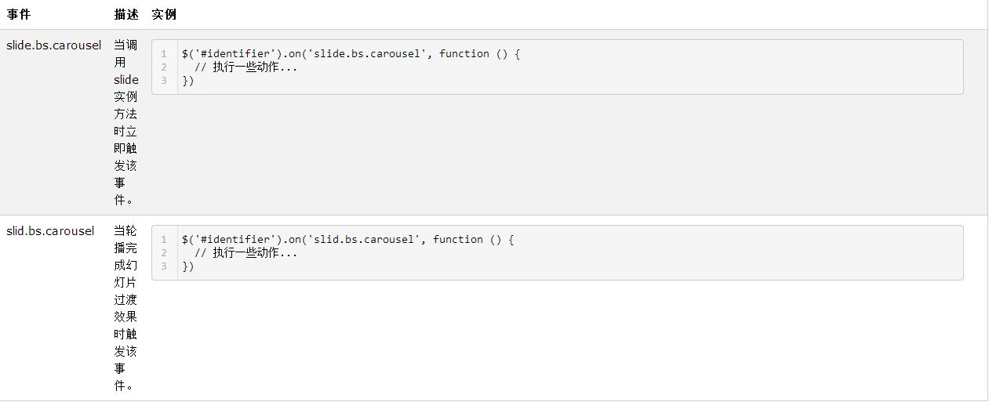The height and width of the screenshot is (402, 989).
Task: Click the 描述 column header
Action: (x=125, y=14)
